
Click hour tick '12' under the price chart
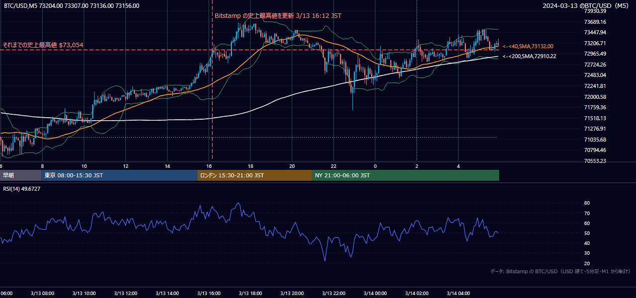pyautogui.click(x=126, y=166)
